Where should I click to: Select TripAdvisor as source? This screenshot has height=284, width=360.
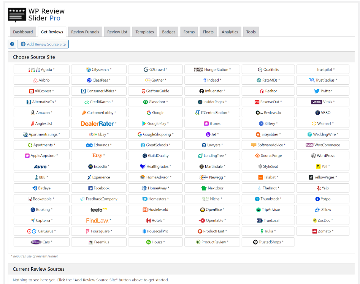tap(268, 210)
